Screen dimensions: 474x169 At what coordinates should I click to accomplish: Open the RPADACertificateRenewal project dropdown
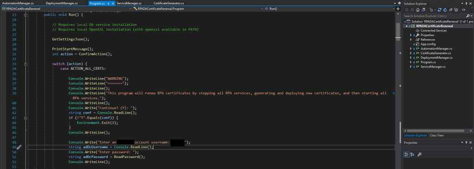(130, 9)
